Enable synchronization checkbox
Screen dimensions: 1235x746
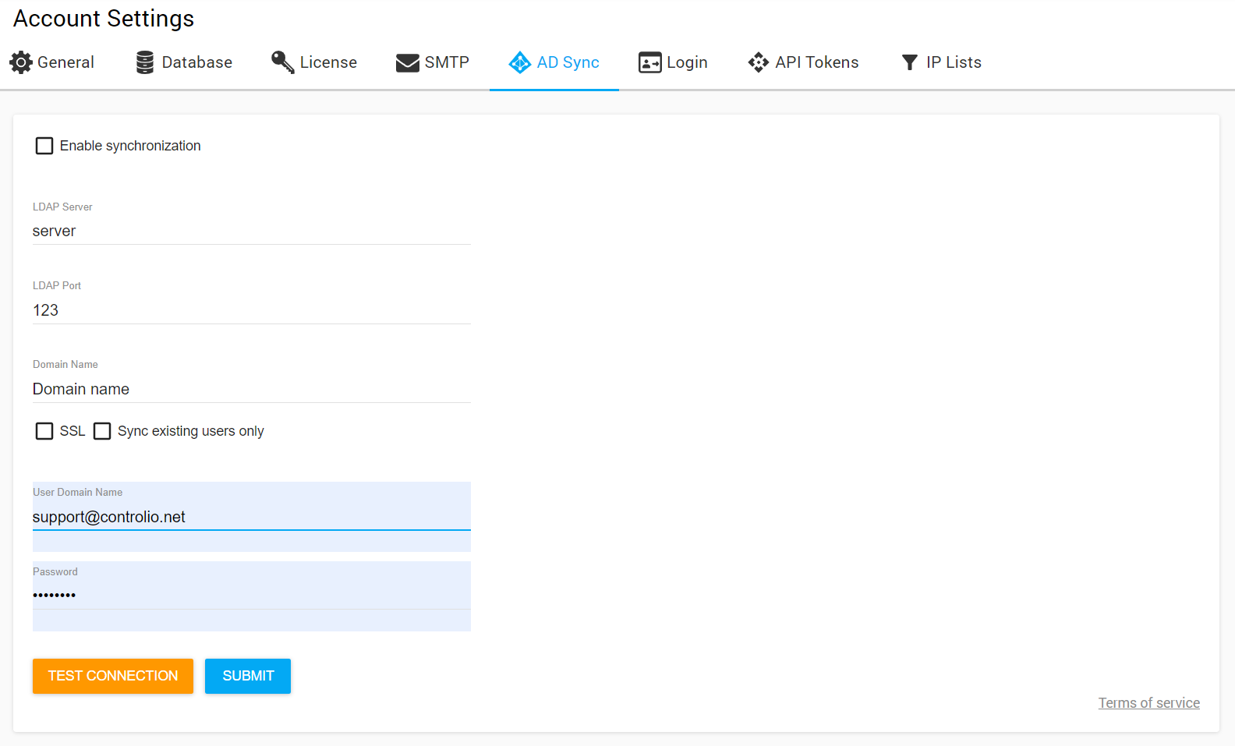click(44, 146)
